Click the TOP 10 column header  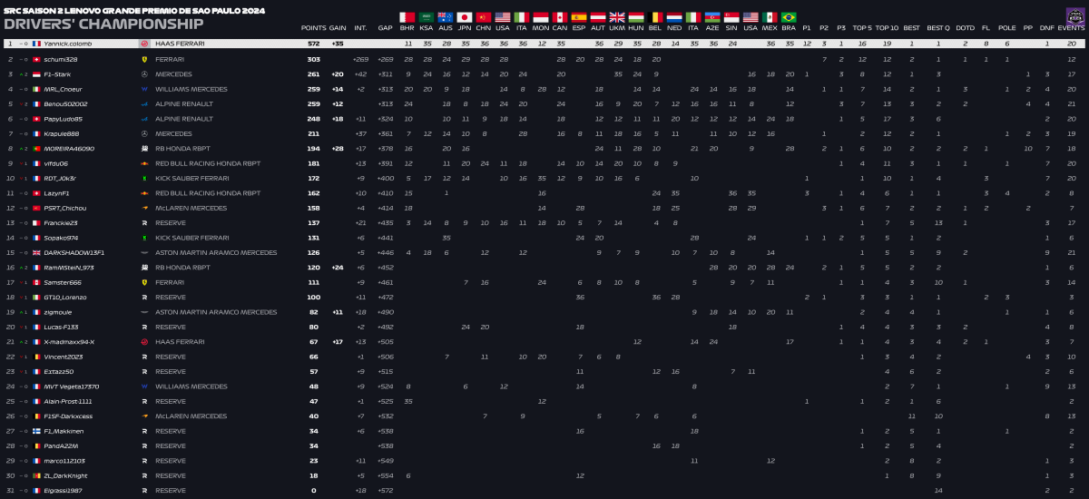[887, 28]
